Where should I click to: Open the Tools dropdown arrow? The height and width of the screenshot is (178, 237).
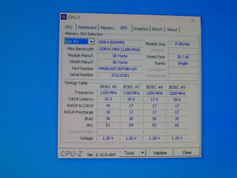142,153
